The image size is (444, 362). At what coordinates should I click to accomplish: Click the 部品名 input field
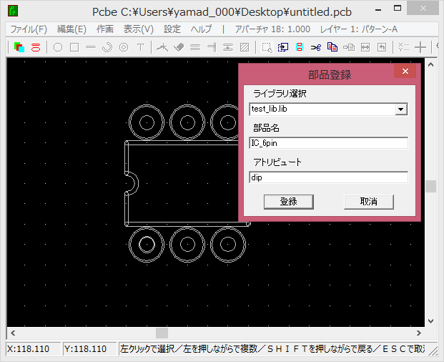click(x=328, y=143)
